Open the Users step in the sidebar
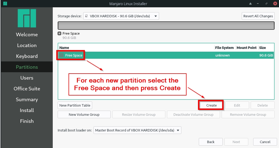 27,78
